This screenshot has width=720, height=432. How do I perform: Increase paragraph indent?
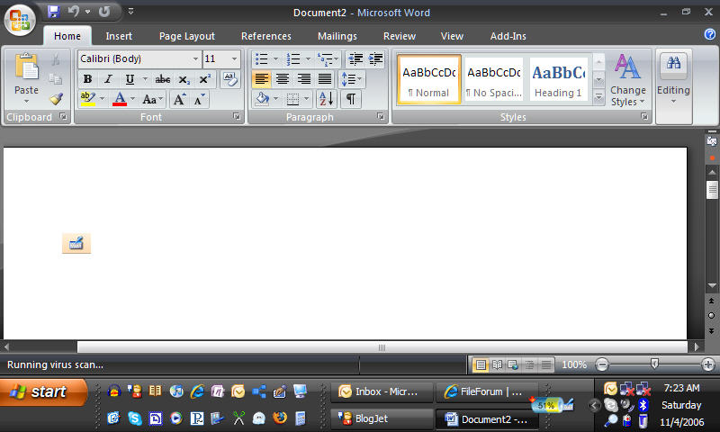pos(375,58)
